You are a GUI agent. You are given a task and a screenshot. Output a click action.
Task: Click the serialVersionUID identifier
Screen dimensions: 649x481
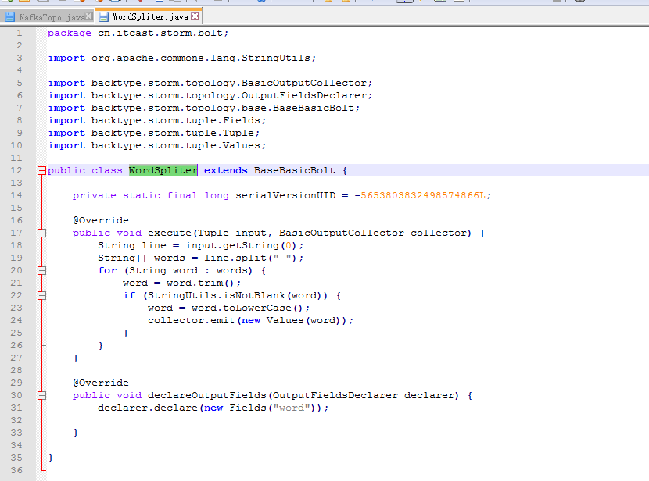point(285,195)
